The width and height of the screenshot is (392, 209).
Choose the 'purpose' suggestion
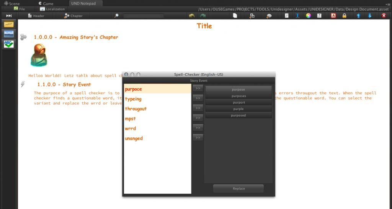[x=238, y=89]
